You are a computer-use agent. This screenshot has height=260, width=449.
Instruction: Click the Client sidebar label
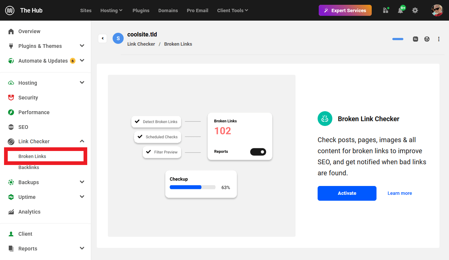(25, 234)
